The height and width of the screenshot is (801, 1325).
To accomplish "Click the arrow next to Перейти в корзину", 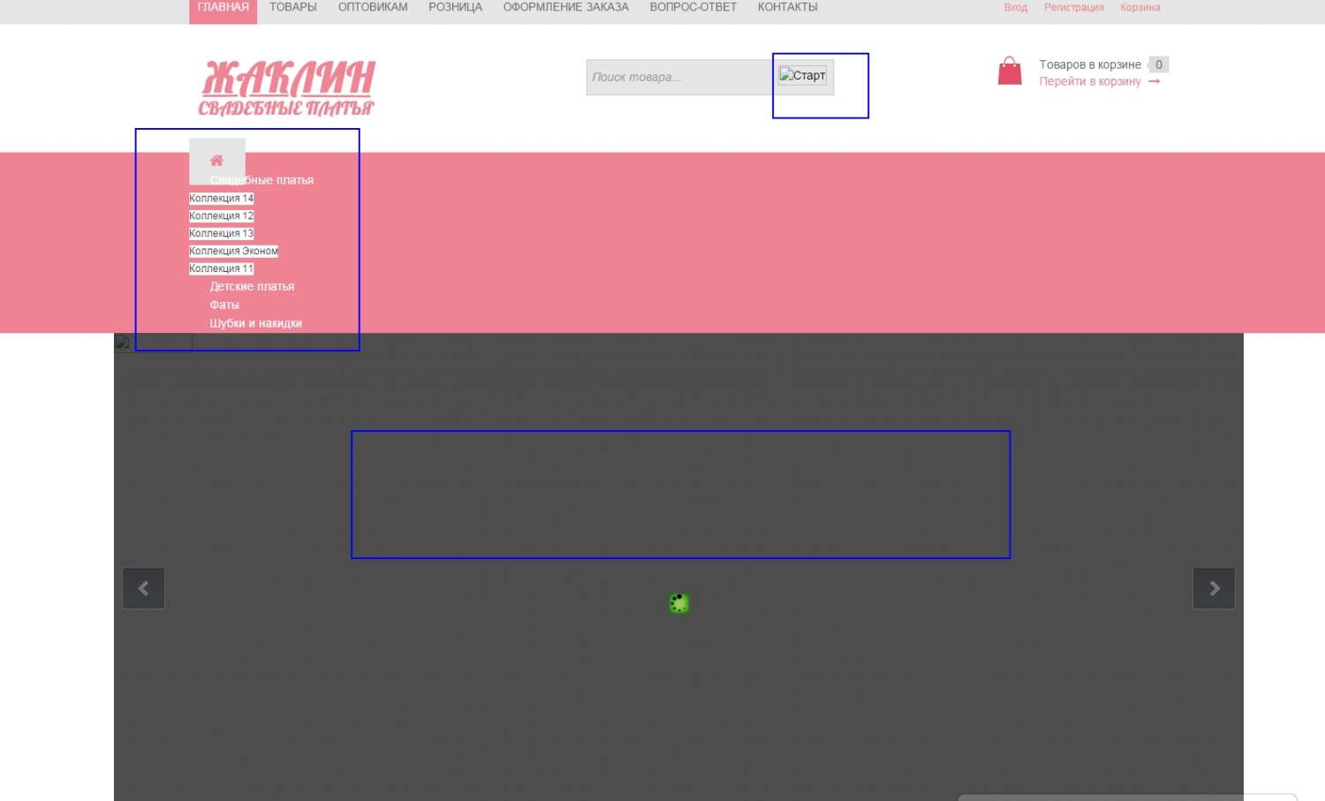I will (1154, 81).
